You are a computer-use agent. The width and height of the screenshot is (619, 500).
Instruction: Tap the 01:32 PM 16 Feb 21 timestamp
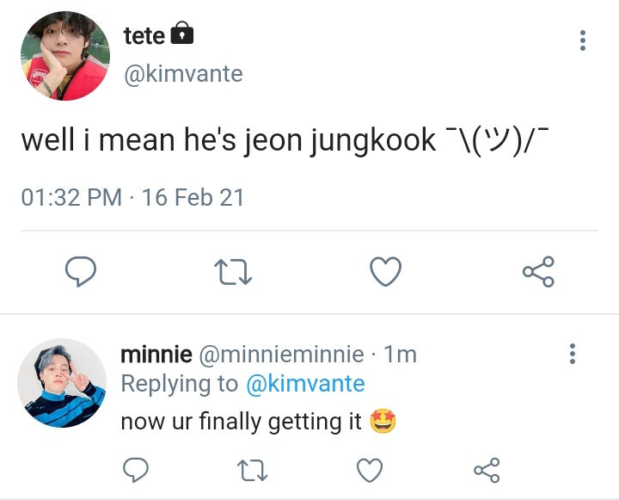[x=132, y=197]
